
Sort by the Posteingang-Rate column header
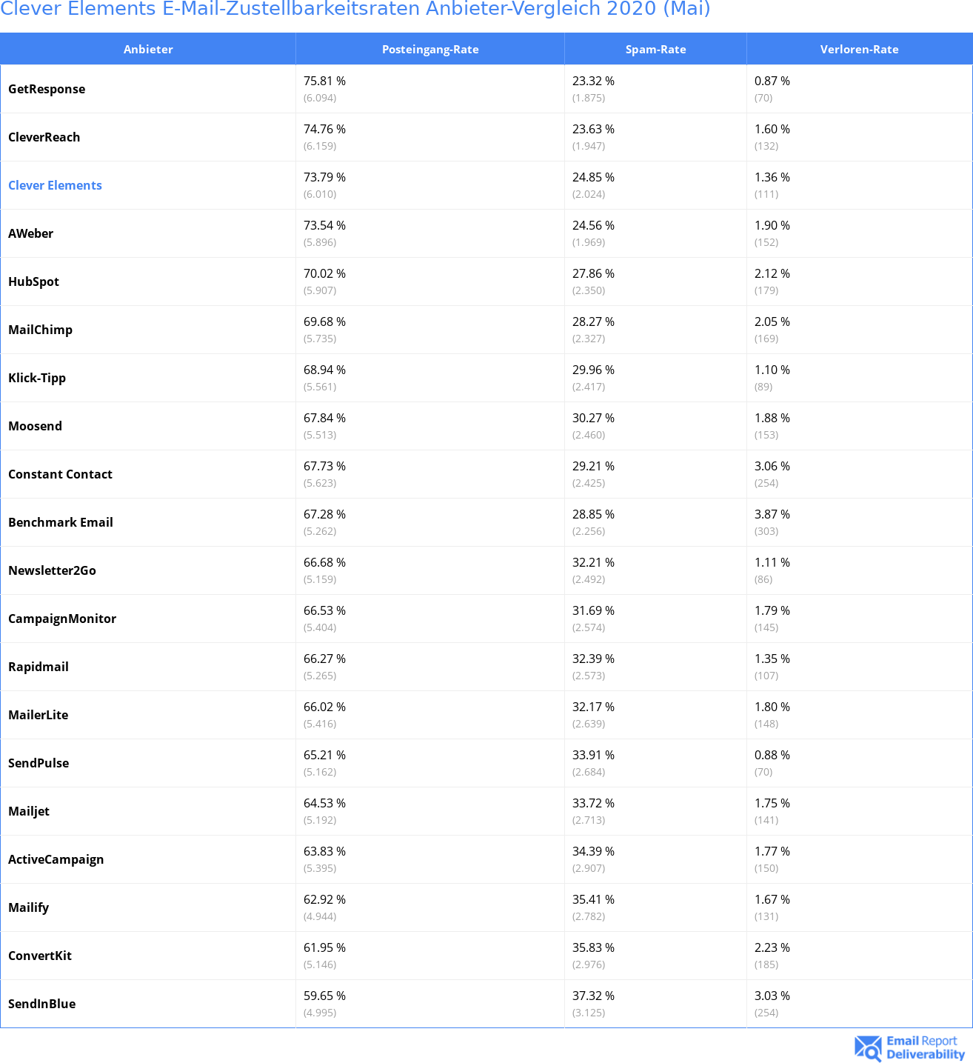430,49
